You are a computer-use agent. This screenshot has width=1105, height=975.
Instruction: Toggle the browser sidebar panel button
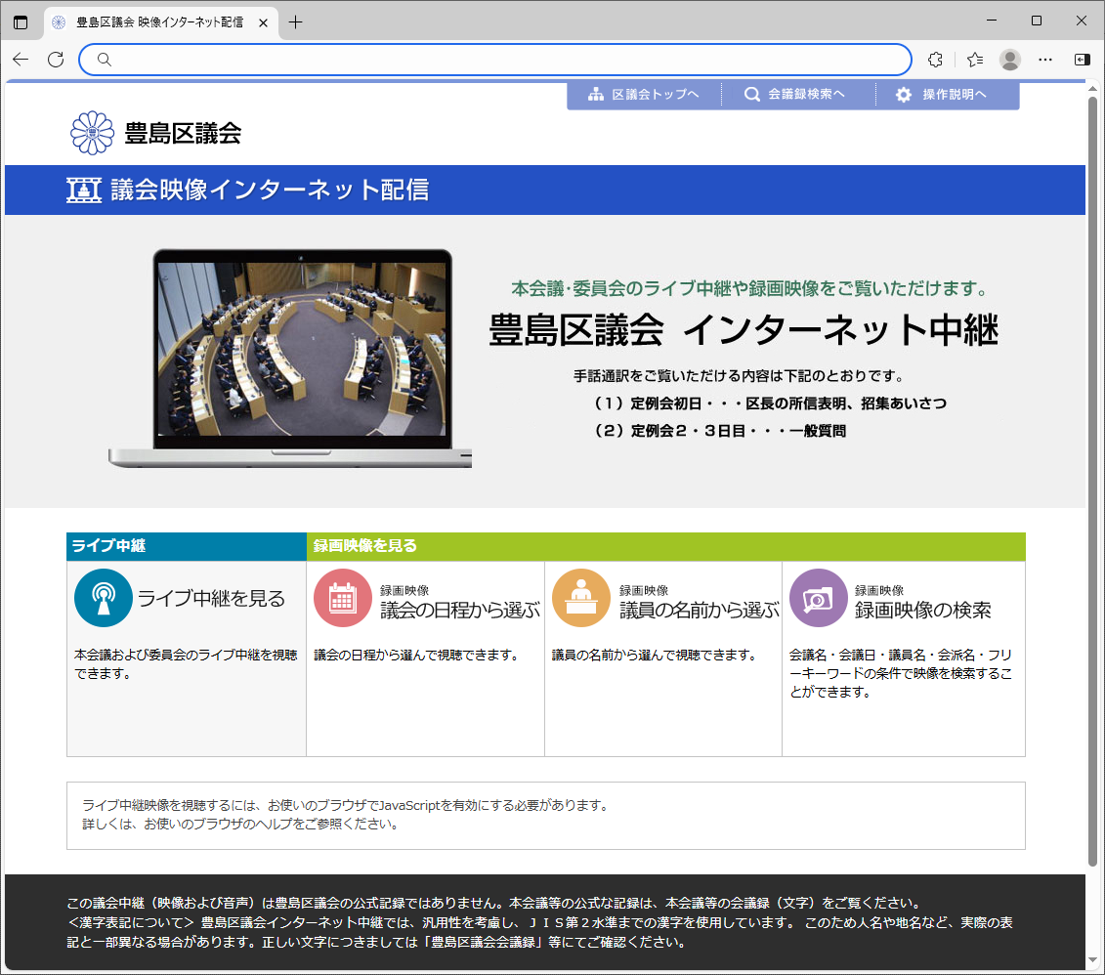pos(1082,60)
